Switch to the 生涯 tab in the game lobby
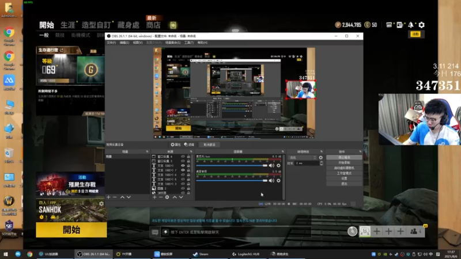461x259 pixels. [68, 25]
